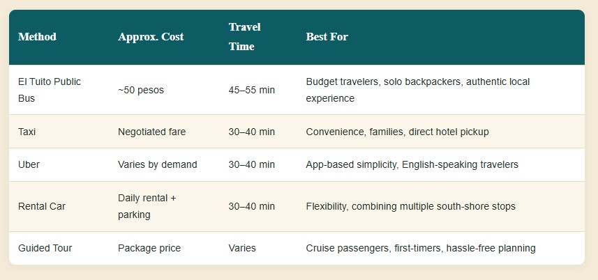Click the Rental Car method cell
Viewport: 598px width, 280px height.
coord(42,206)
